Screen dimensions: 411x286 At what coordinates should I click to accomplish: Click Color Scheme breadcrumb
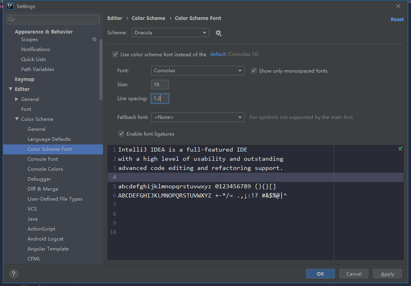pos(148,18)
